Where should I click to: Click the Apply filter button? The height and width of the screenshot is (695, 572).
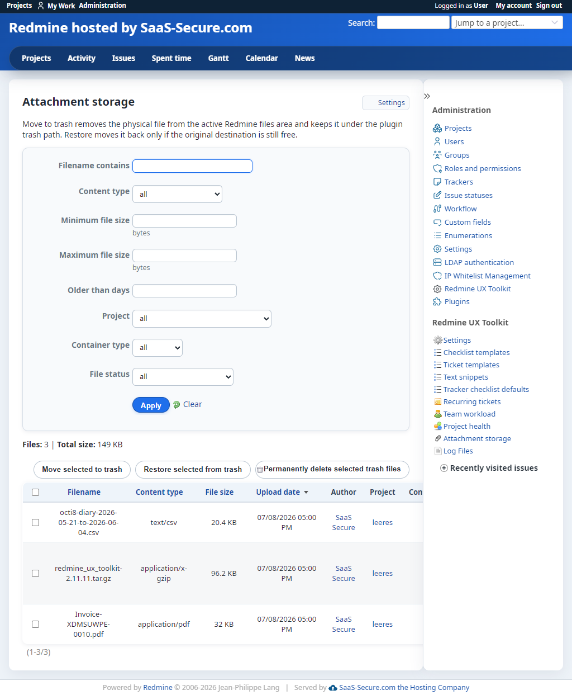151,405
